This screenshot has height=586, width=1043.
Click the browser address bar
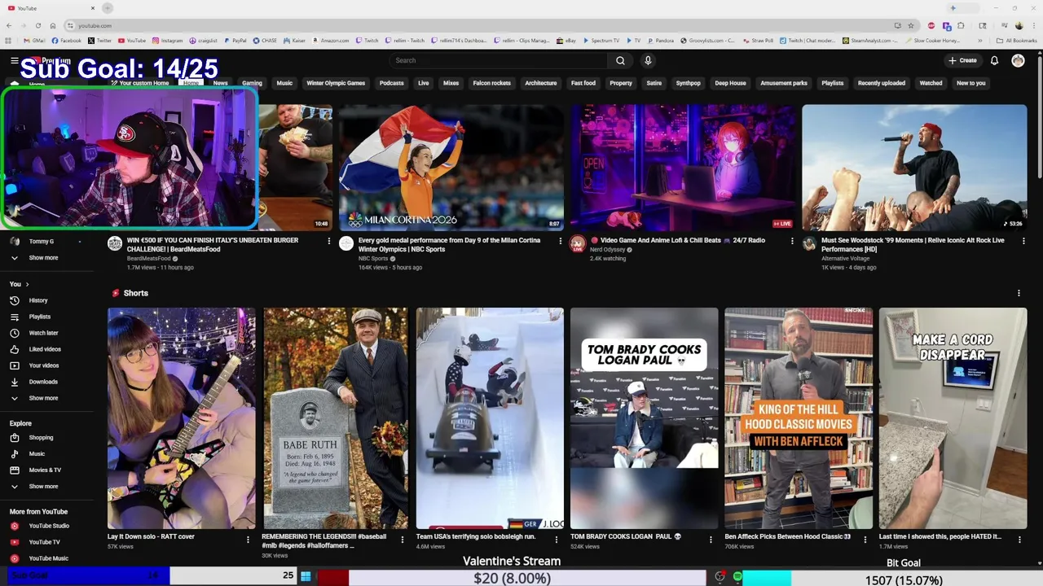pyautogui.click(x=481, y=25)
